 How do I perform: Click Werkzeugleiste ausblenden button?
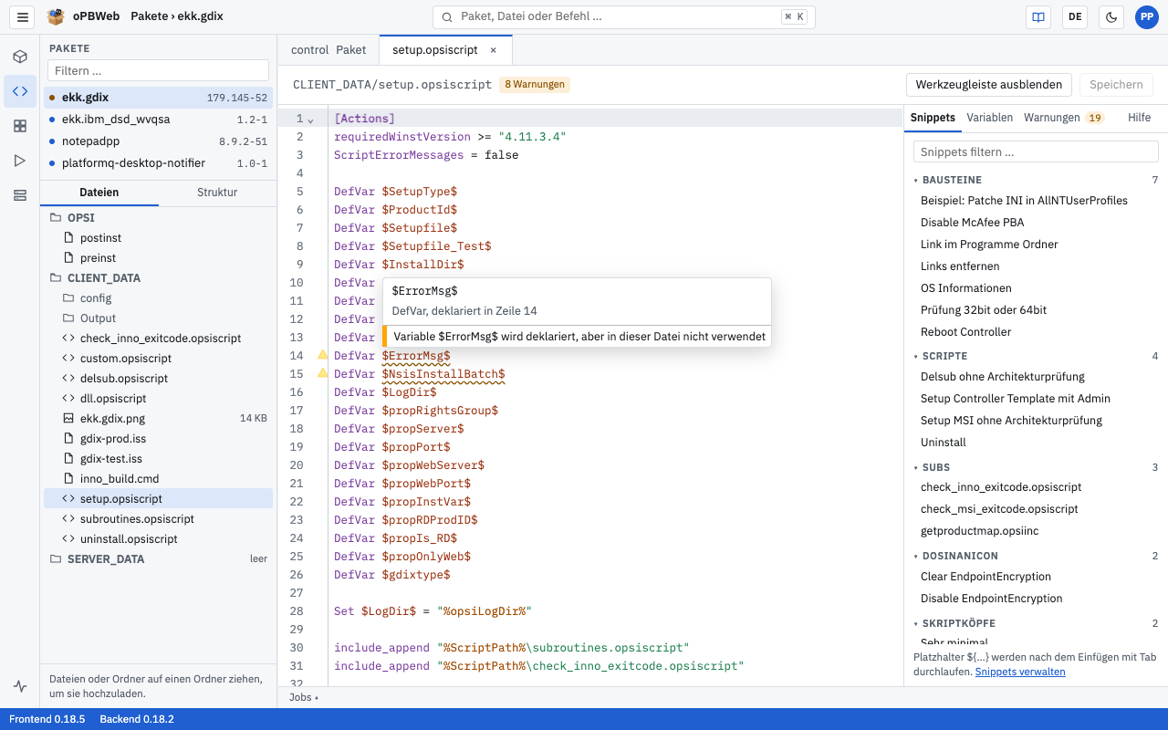(x=989, y=84)
